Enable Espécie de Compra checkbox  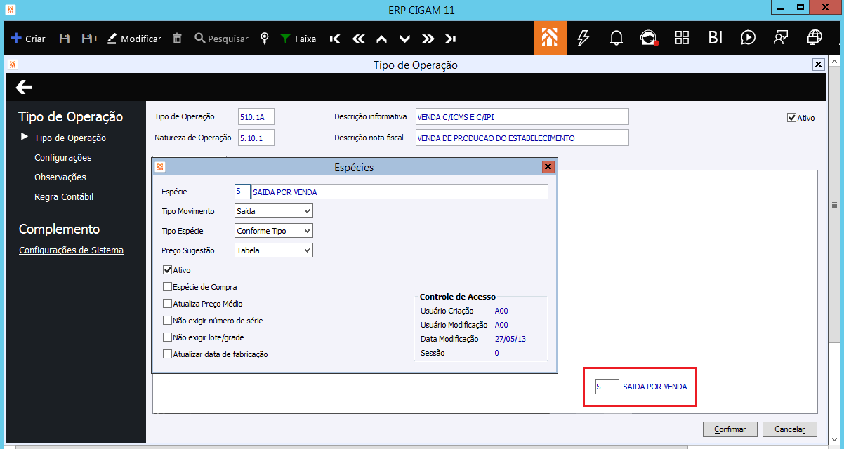pyautogui.click(x=167, y=286)
